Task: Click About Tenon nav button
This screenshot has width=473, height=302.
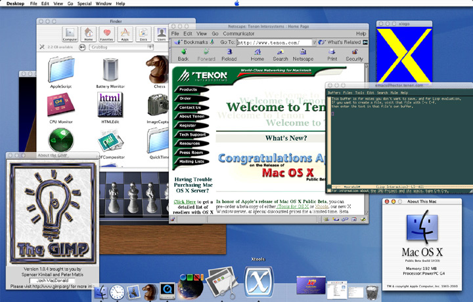Action: (x=191, y=117)
